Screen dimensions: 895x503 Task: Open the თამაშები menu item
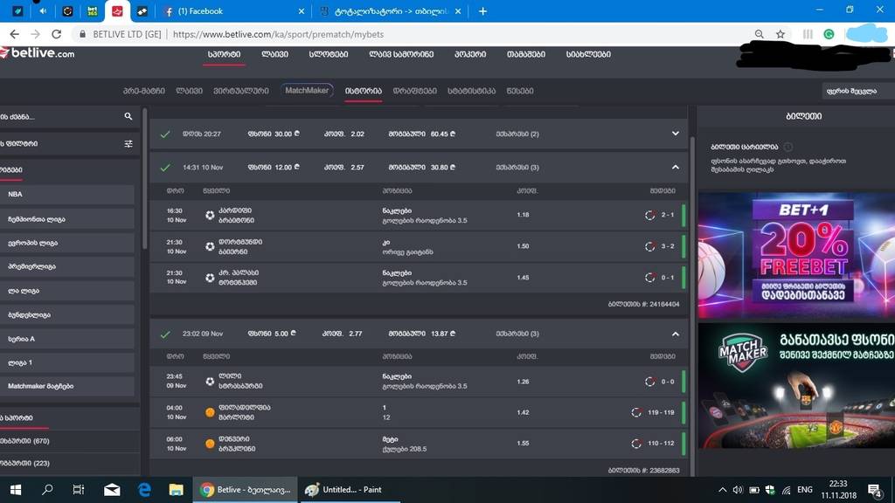(525, 54)
